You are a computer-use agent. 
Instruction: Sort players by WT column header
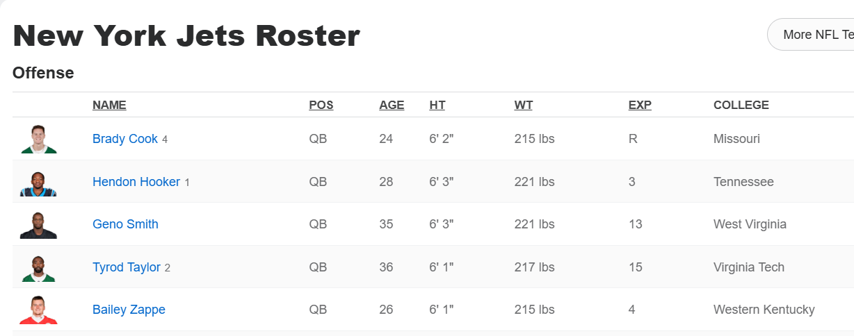click(x=524, y=106)
